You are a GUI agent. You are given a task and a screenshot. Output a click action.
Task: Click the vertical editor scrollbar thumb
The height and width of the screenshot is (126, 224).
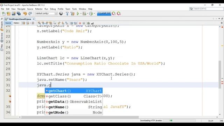click(220, 75)
